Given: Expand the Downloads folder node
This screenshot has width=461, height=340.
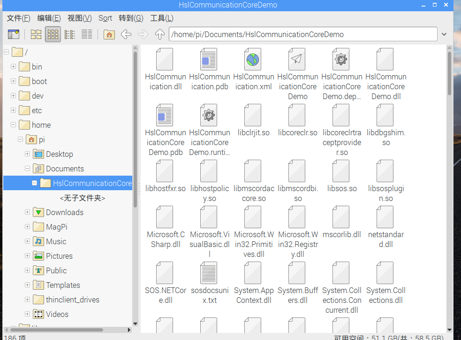Looking at the screenshot, I should 27,212.
